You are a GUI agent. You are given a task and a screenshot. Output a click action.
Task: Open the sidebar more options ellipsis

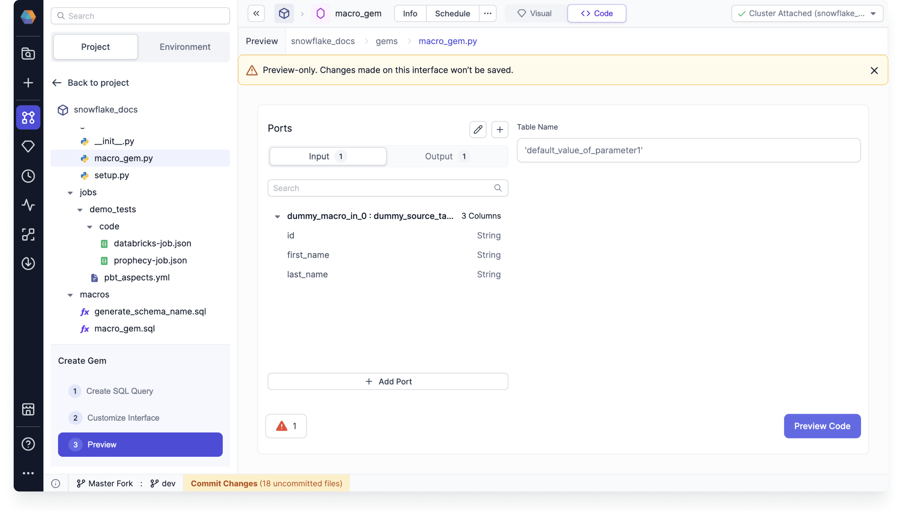point(28,473)
